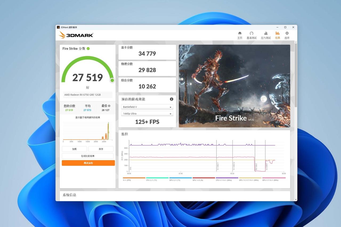Click the 您的分数 value 27 519

tap(69, 110)
